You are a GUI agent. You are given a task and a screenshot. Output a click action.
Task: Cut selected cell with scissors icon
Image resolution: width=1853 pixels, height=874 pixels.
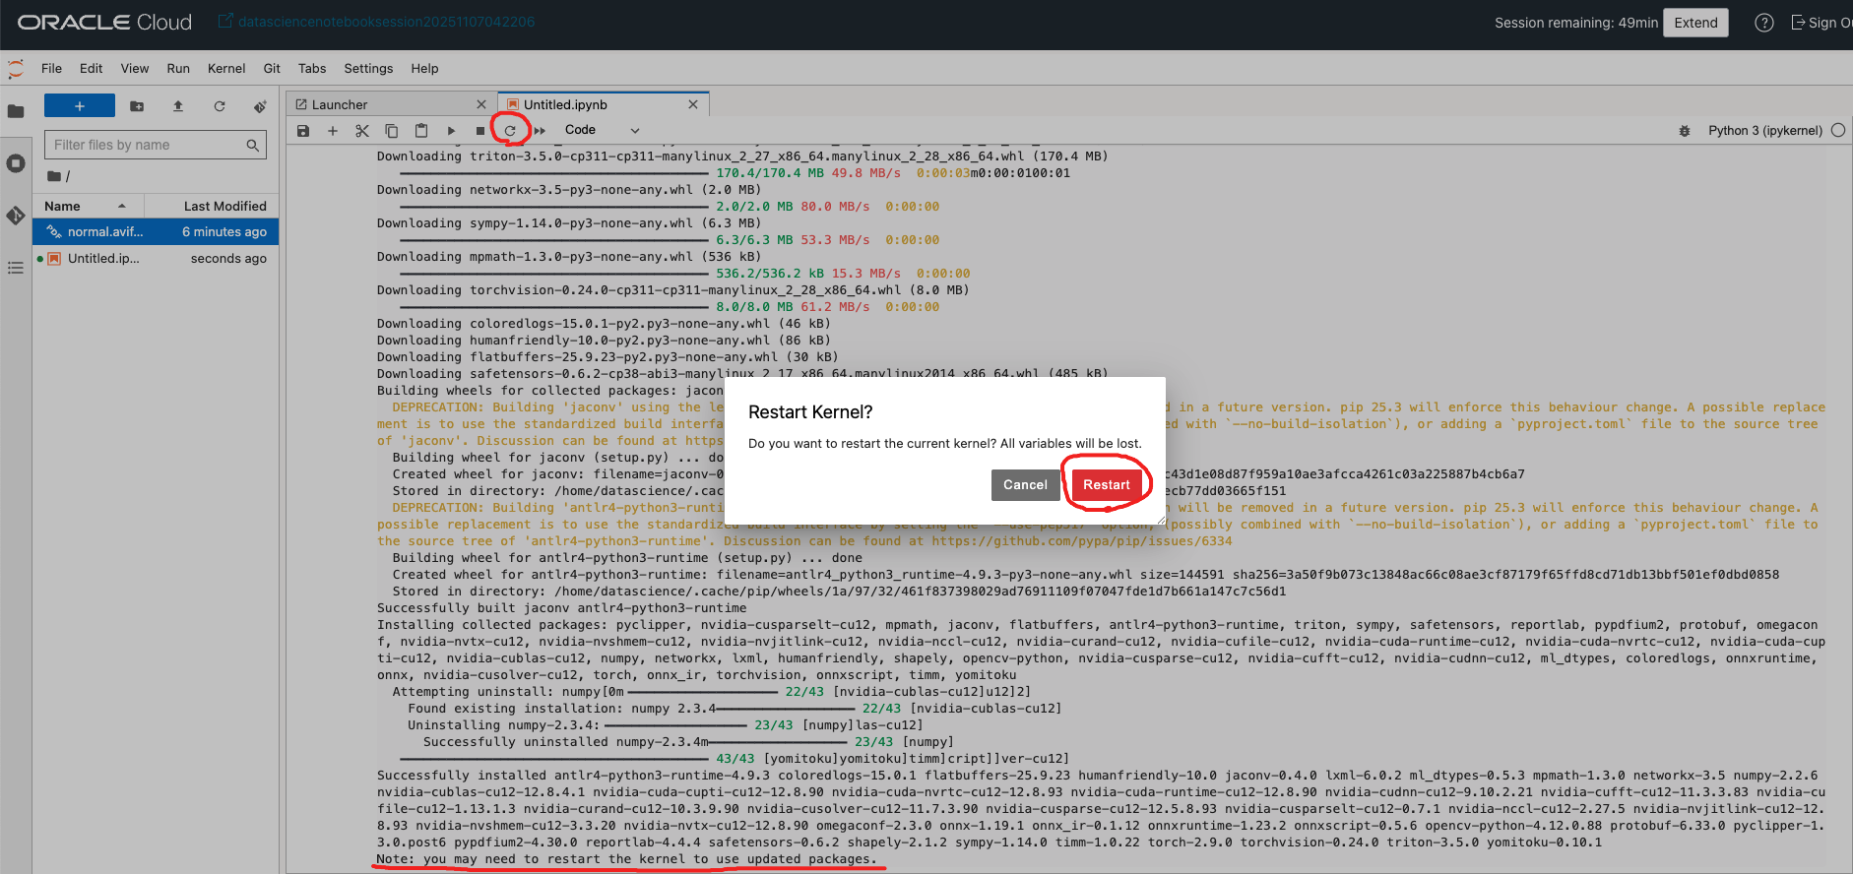point(362,131)
